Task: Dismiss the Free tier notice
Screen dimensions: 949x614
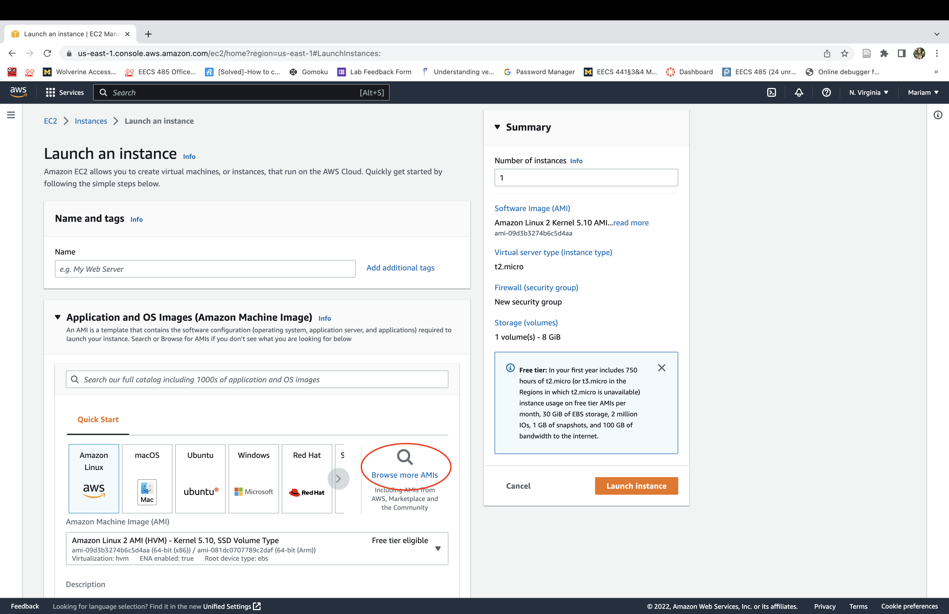Action: [x=661, y=367]
